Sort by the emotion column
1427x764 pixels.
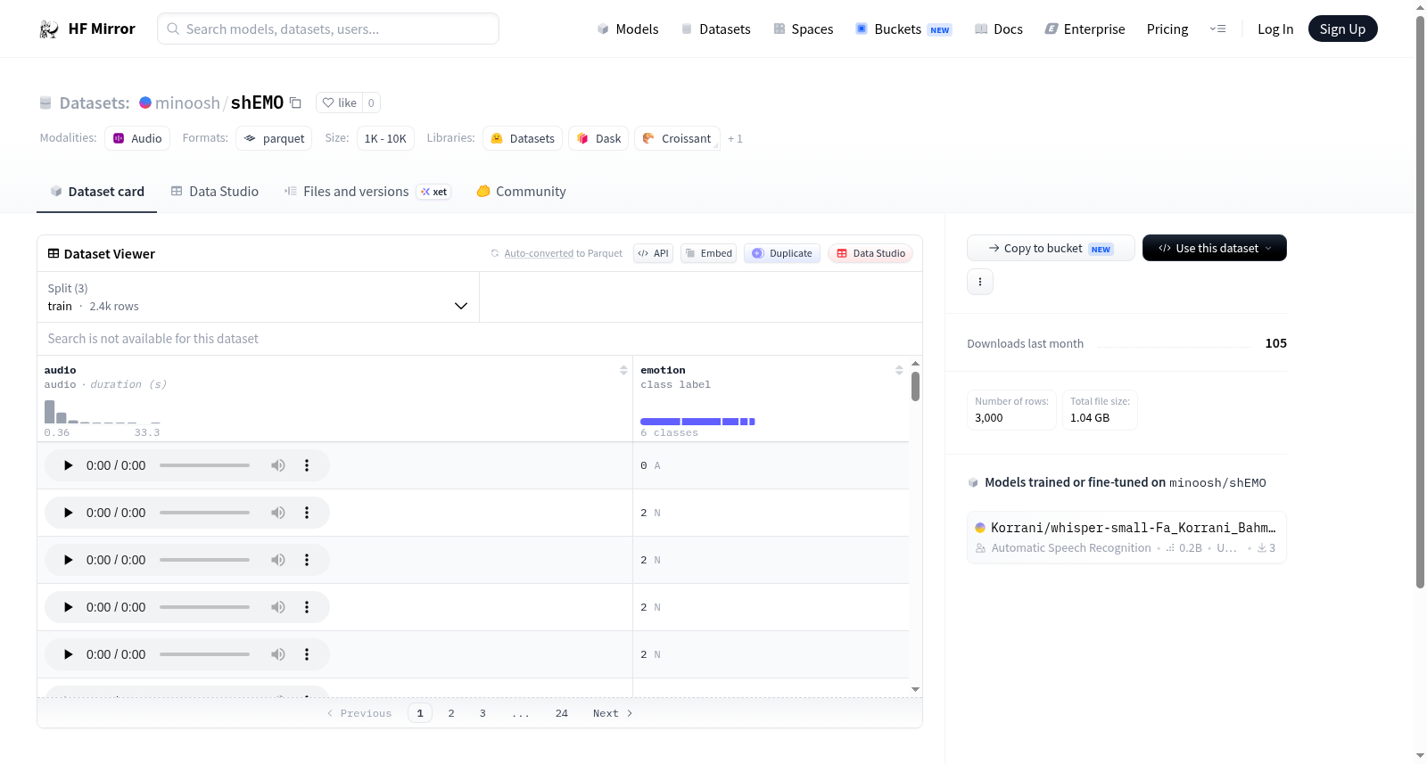click(x=899, y=370)
